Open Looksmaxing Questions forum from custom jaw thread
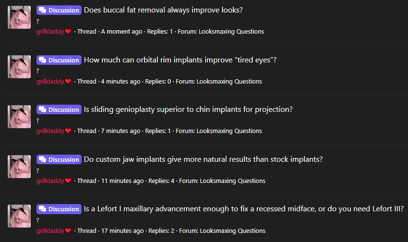The height and width of the screenshot is (242, 408). 232,181
